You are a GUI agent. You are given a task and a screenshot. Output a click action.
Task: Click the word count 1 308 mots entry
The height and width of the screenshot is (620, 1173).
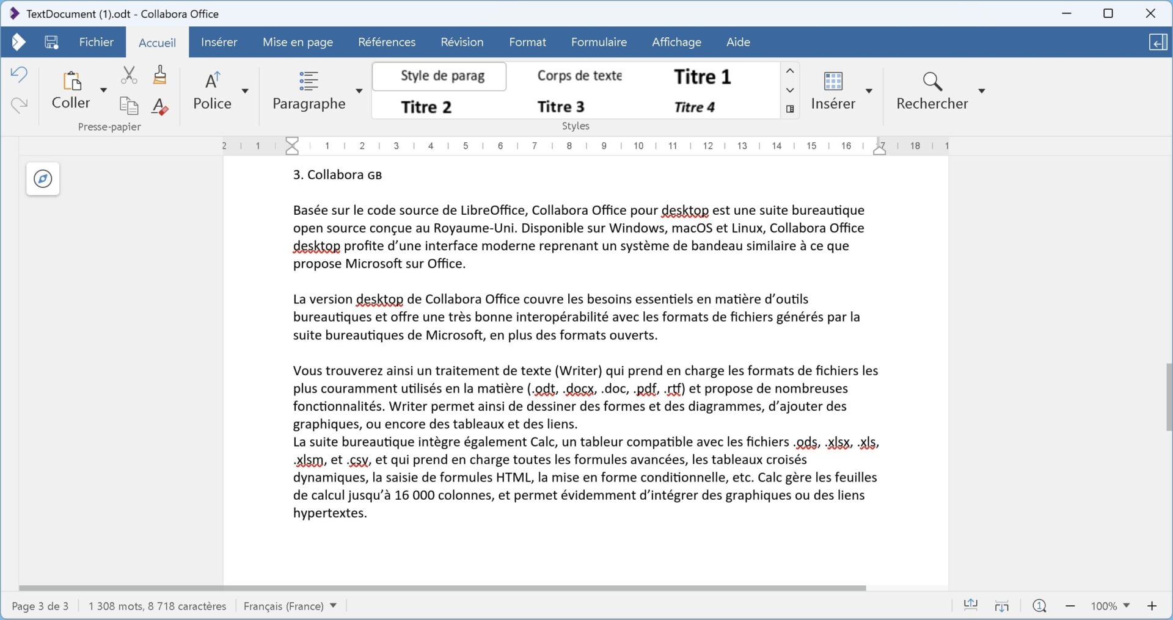click(x=157, y=606)
